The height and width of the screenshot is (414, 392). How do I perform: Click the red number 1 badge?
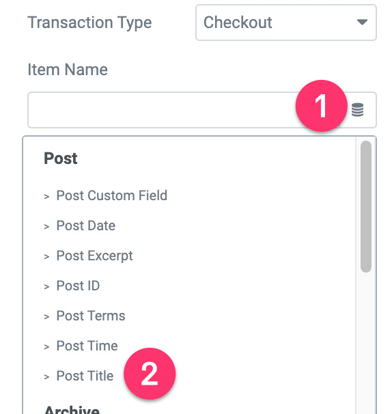321,106
